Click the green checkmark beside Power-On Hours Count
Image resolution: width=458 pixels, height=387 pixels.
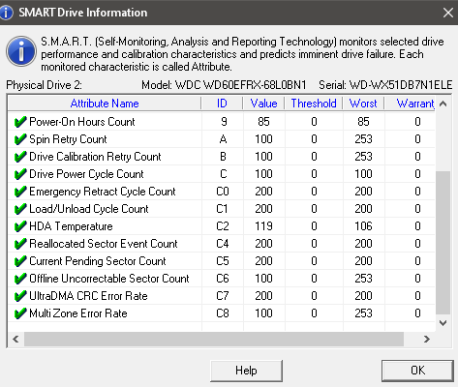(20, 122)
